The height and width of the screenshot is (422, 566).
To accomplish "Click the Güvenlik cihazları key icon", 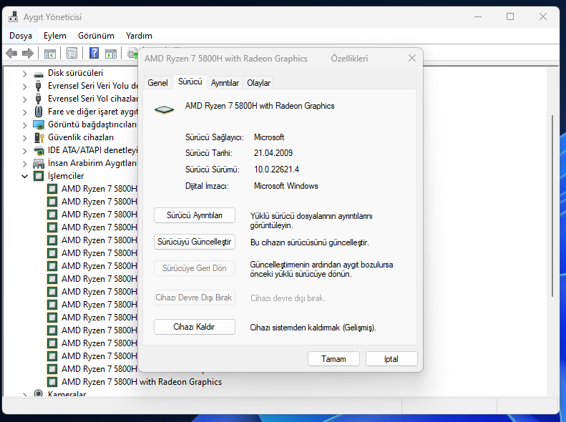I will click(x=39, y=137).
